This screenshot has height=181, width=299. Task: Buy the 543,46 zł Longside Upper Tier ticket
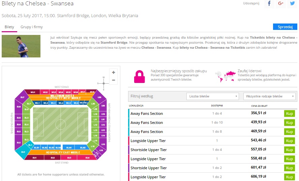(289, 141)
